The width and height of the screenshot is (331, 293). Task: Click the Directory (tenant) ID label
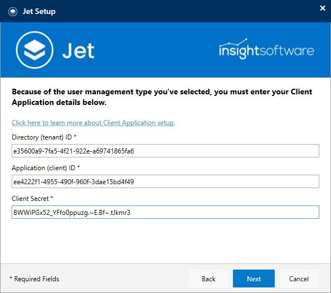click(44, 137)
